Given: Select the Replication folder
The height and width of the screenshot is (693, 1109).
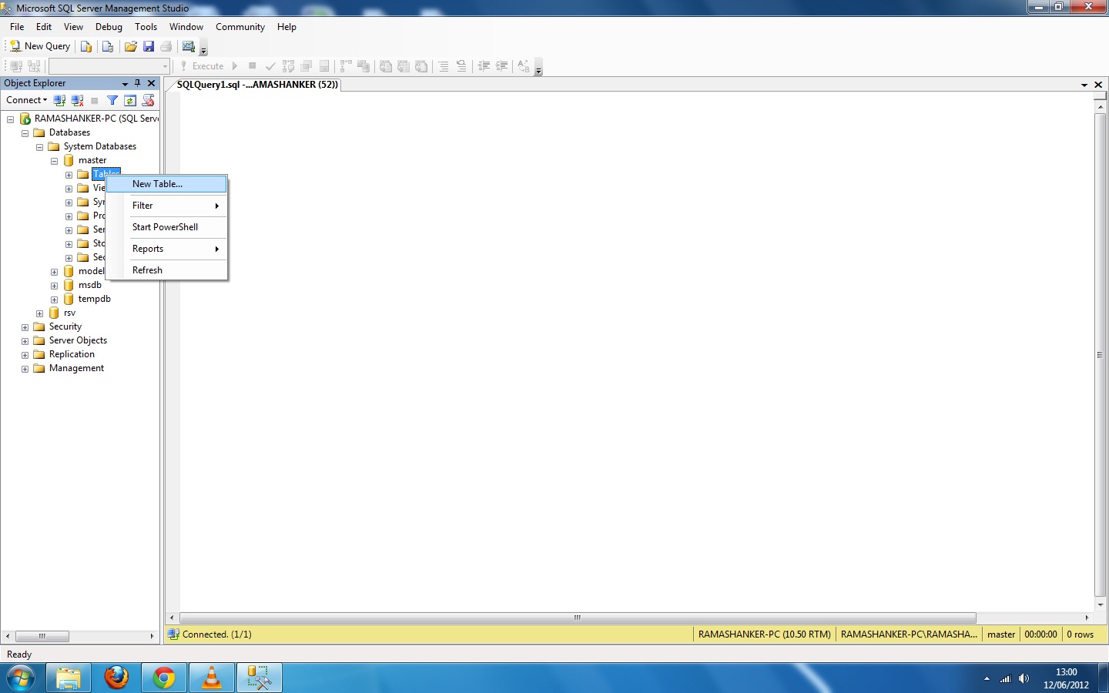Looking at the screenshot, I should click(x=72, y=354).
